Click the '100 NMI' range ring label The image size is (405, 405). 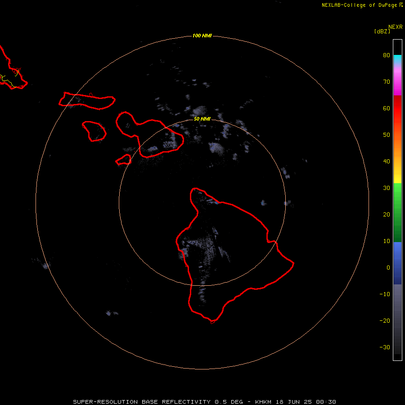pos(202,36)
